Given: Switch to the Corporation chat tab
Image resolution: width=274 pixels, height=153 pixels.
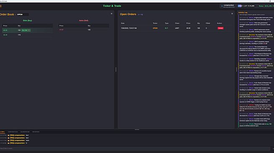Looking at the screenshot, I should tap(13, 132).
